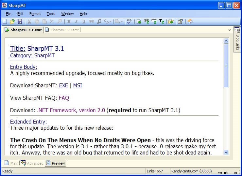The height and width of the screenshot is (176, 242).
Task: Click the open folder toolbar icon
Action: click(12, 22)
